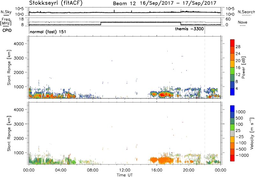Click the velocity panel 'Slant Range [km]' axis label
The width and height of the screenshot is (255, 177).
9,133
